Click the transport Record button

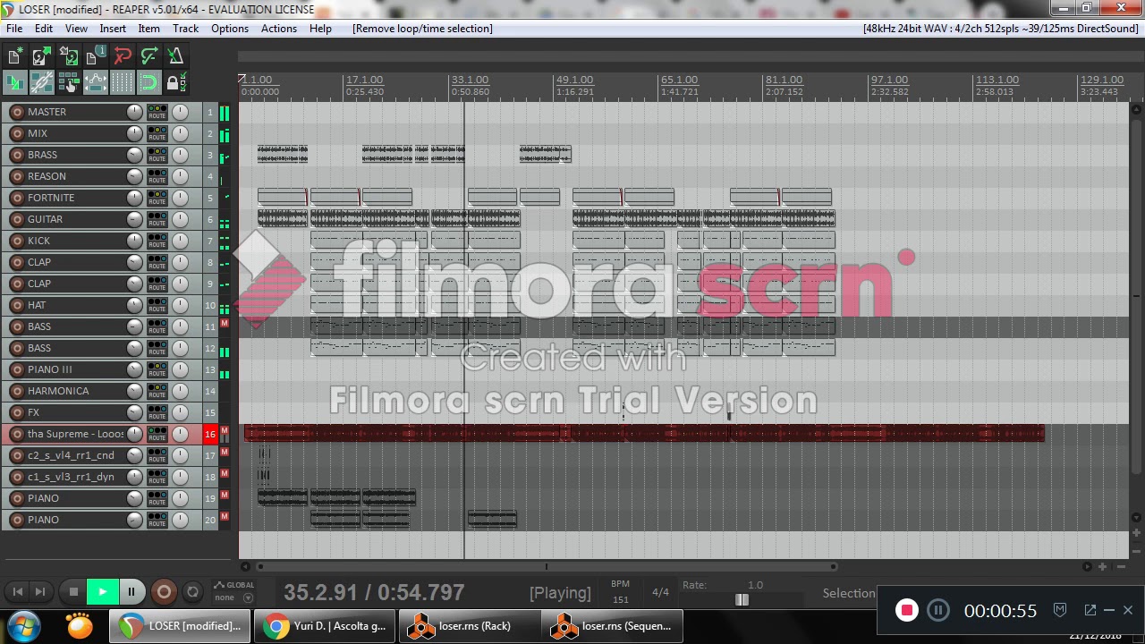(164, 592)
